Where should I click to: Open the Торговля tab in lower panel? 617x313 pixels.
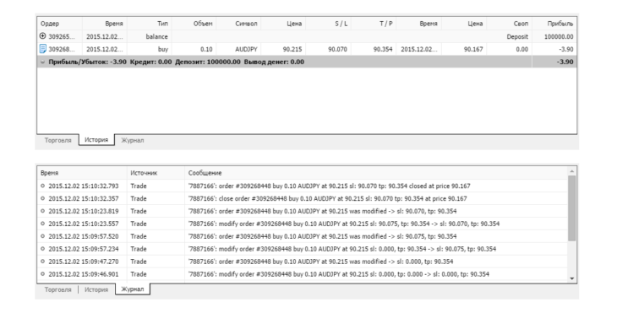coord(57,289)
